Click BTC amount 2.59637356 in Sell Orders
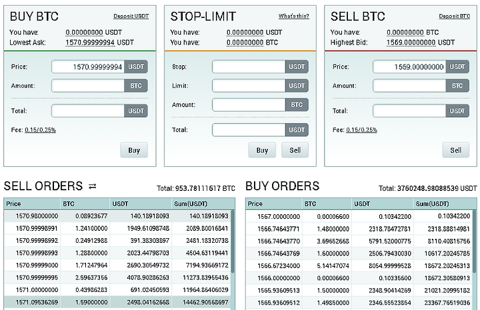The height and width of the screenshot is (310, 480). (91, 277)
